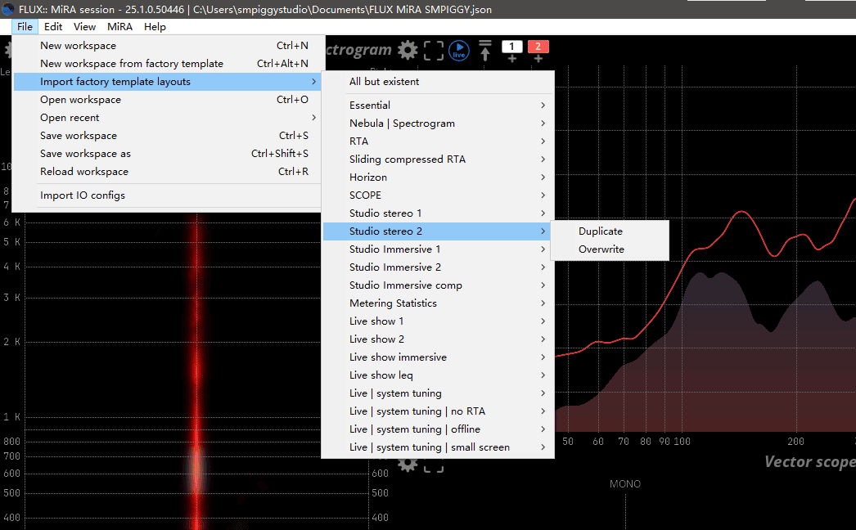Image resolution: width=856 pixels, height=530 pixels.
Task: Choose New workspace from factory template
Action: pyautogui.click(x=166, y=64)
